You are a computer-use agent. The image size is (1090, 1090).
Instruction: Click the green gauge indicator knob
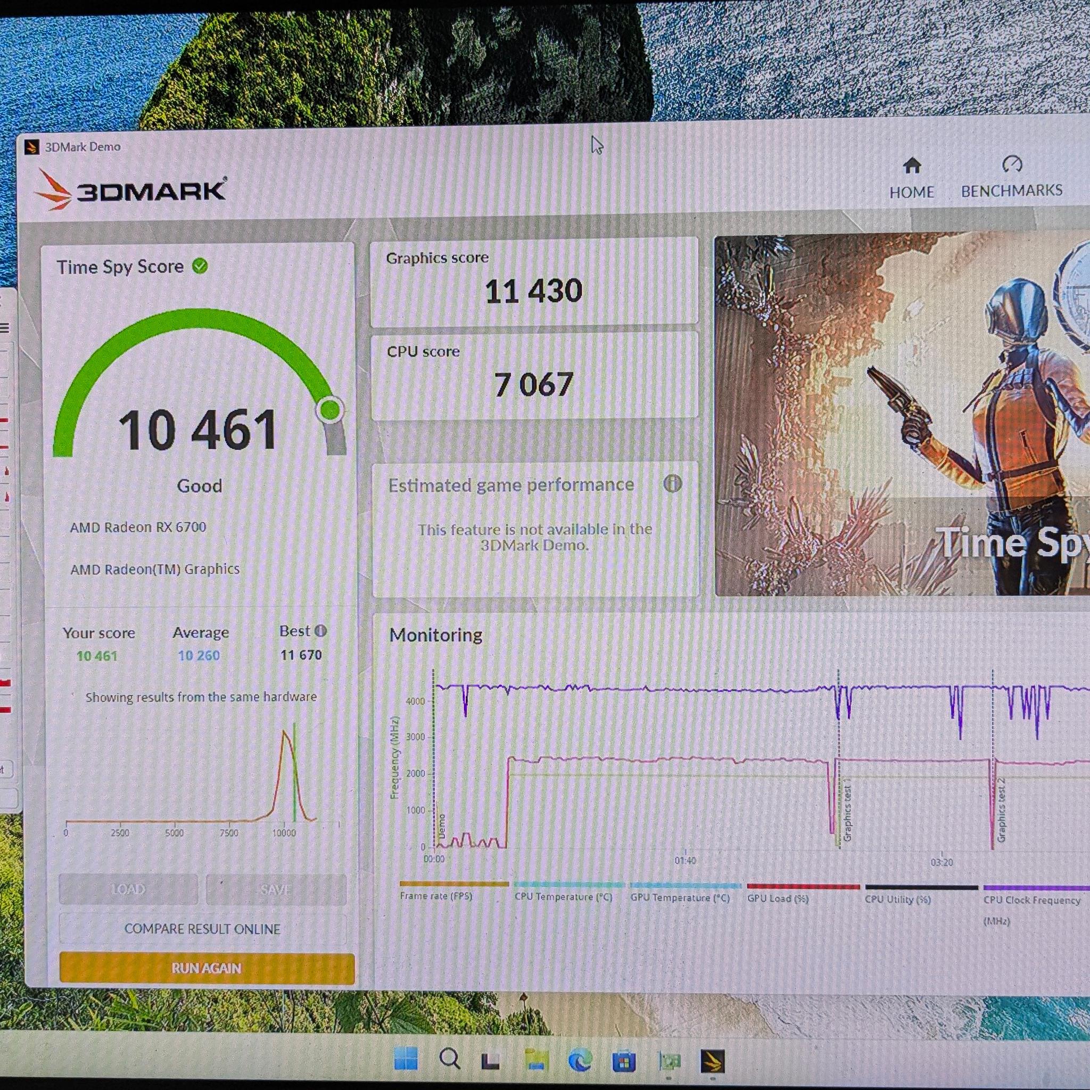(330, 410)
